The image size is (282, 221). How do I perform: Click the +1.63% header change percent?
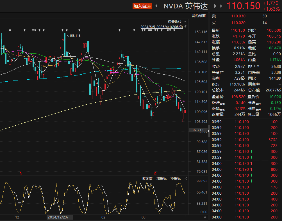(x=271, y=9)
